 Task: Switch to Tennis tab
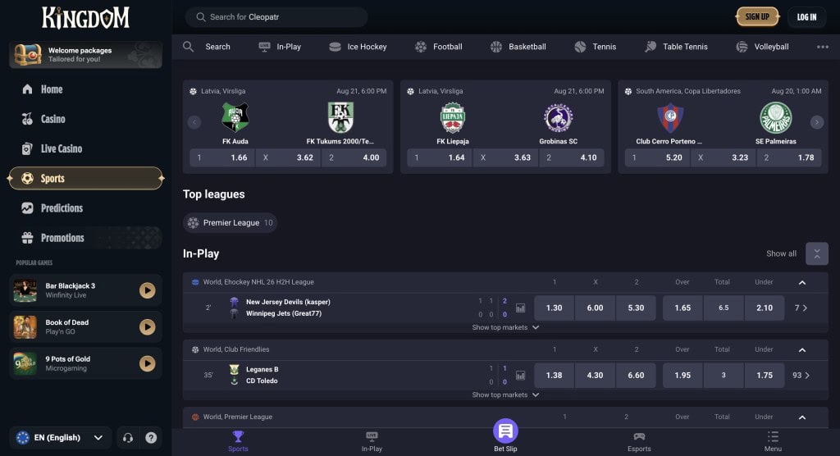(x=596, y=47)
